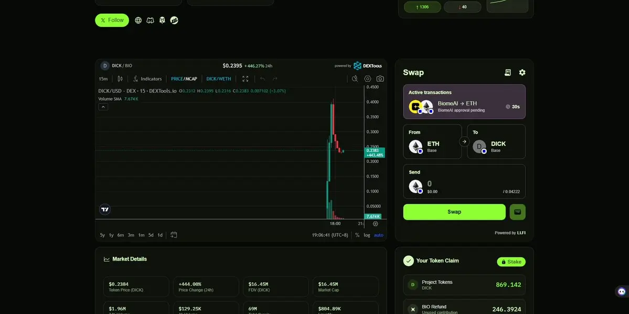Image resolution: width=629 pixels, height=314 pixels.
Task: Use max balance 0.04222
Action: [511, 192]
